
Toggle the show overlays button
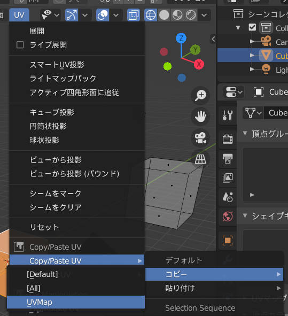click(x=103, y=15)
